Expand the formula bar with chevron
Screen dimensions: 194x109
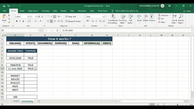click(192, 30)
